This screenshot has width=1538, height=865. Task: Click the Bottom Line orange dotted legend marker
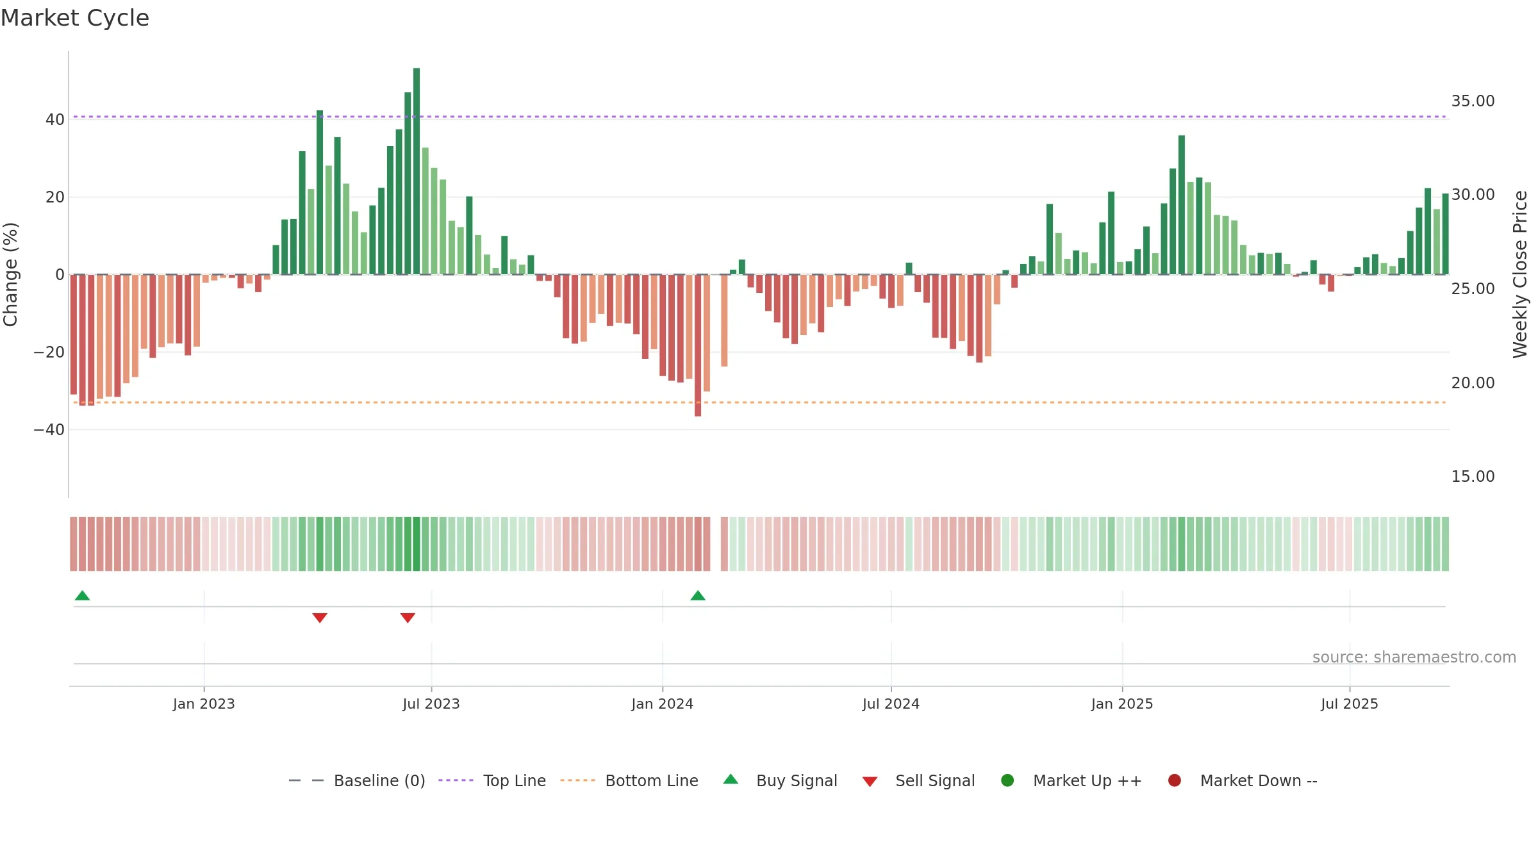(x=577, y=780)
